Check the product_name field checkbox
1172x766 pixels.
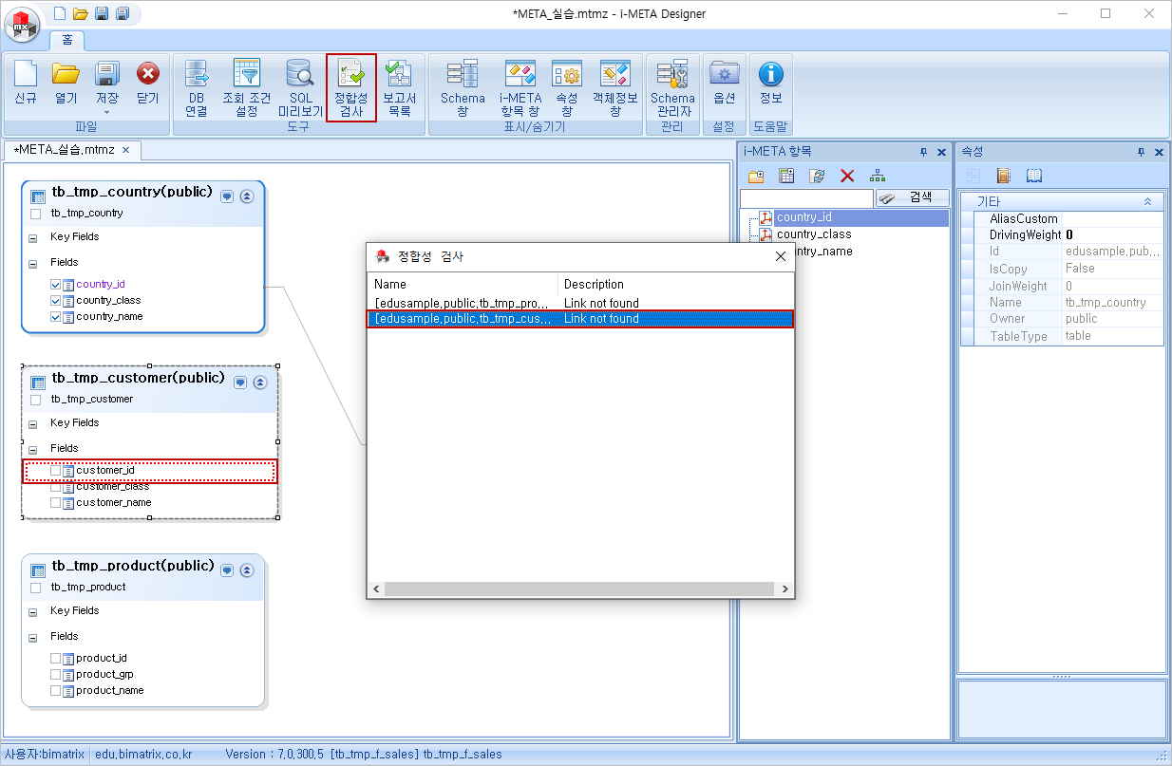(56, 690)
